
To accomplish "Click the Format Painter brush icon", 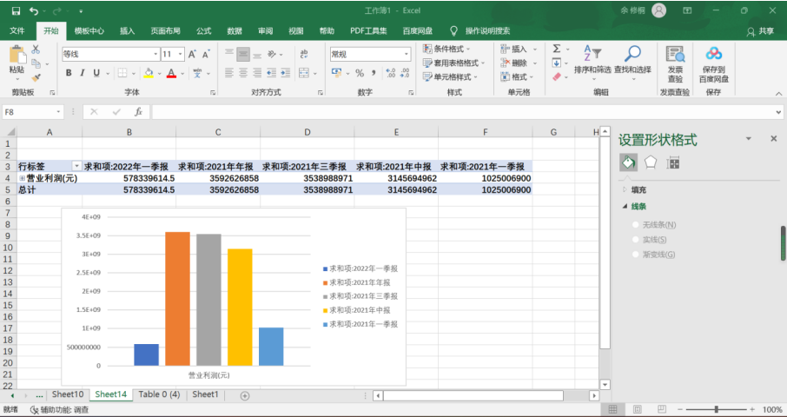I will [x=36, y=77].
